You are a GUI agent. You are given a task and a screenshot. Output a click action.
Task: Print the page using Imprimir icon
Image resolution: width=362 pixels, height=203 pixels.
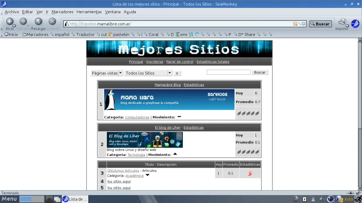point(342,24)
